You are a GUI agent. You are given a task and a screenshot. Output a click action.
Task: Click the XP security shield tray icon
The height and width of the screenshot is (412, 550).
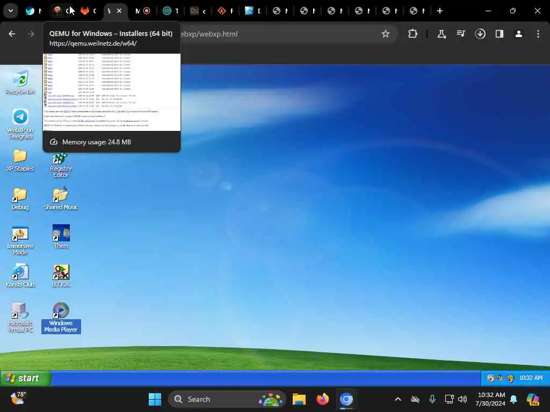click(x=510, y=378)
